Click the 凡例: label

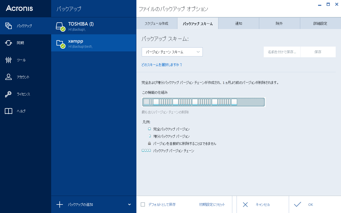point(147,122)
